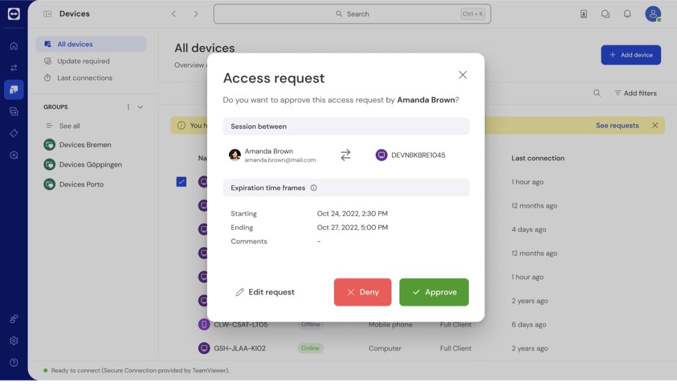Open Settings via the gear icon

pos(14,340)
